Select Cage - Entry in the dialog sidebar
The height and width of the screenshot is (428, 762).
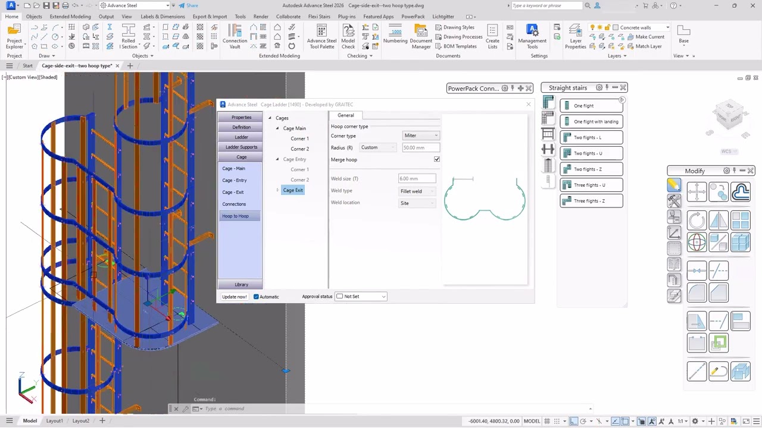[x=235, y=180]
